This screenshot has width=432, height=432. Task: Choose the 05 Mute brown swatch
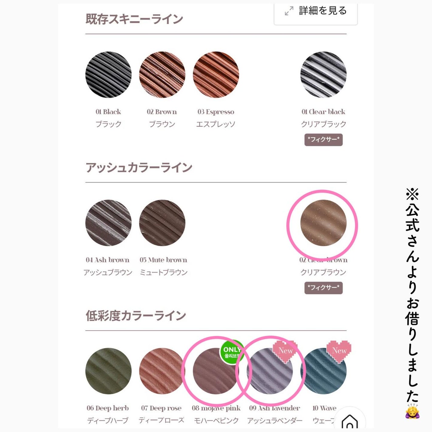pos(162,223)
